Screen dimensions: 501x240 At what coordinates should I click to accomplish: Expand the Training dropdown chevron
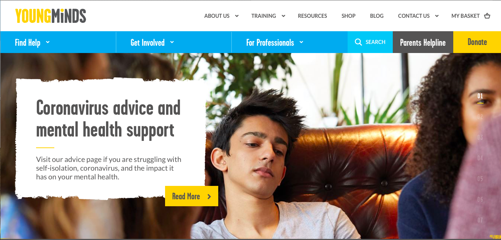click(283, 16)
